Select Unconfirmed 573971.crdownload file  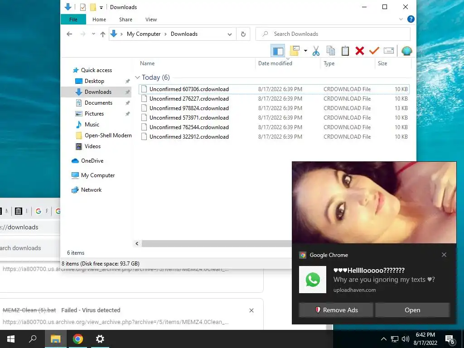(274, 117)
